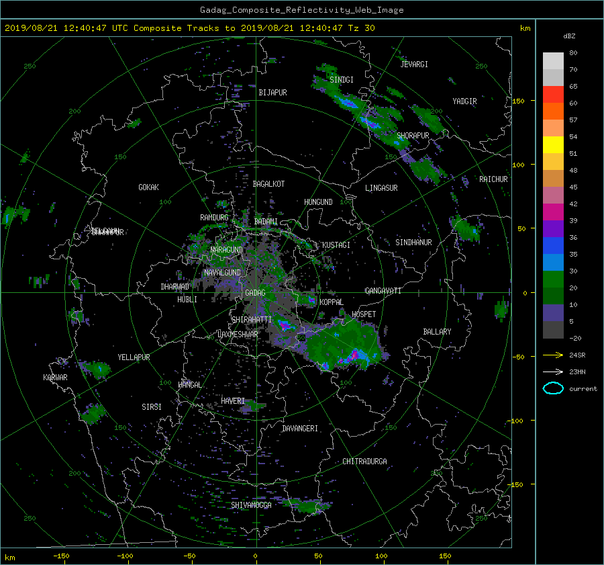Screen dimensions: 604x565
Task: Click the dBZ scale heading
Action: click(569, 36)
